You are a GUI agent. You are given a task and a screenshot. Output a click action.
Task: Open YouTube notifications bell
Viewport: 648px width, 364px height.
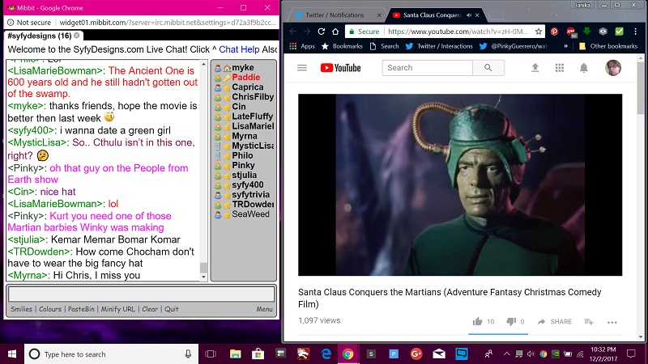pos(583,68)
